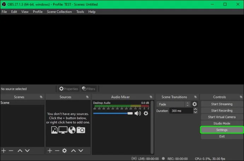Click the Start Recording button

tap(222, 111)
